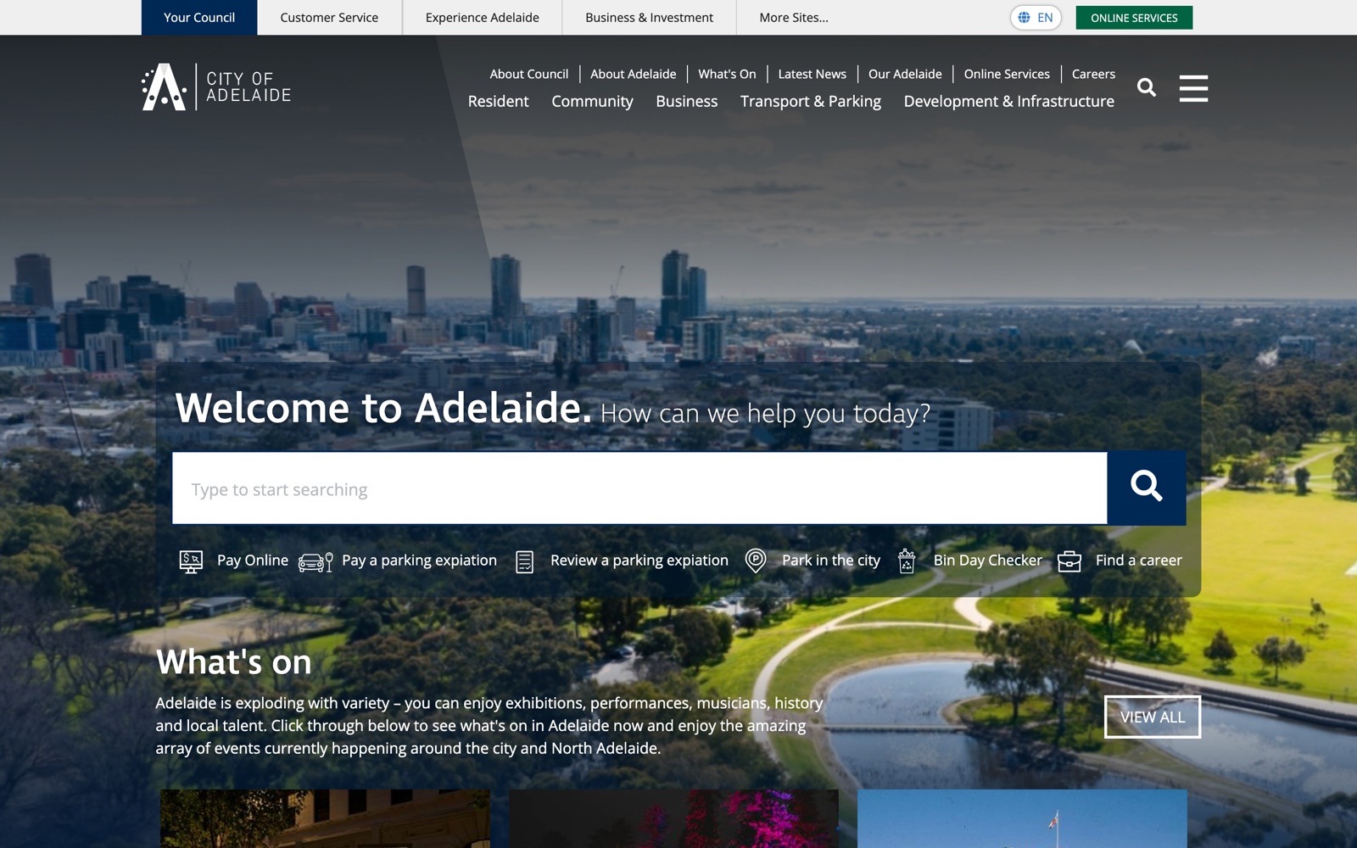Image resolution: width=1357 pixels, height=848 pixels.
Task: Click the bin icon for Bin Day Checker
Action: (x=907, y=561)
